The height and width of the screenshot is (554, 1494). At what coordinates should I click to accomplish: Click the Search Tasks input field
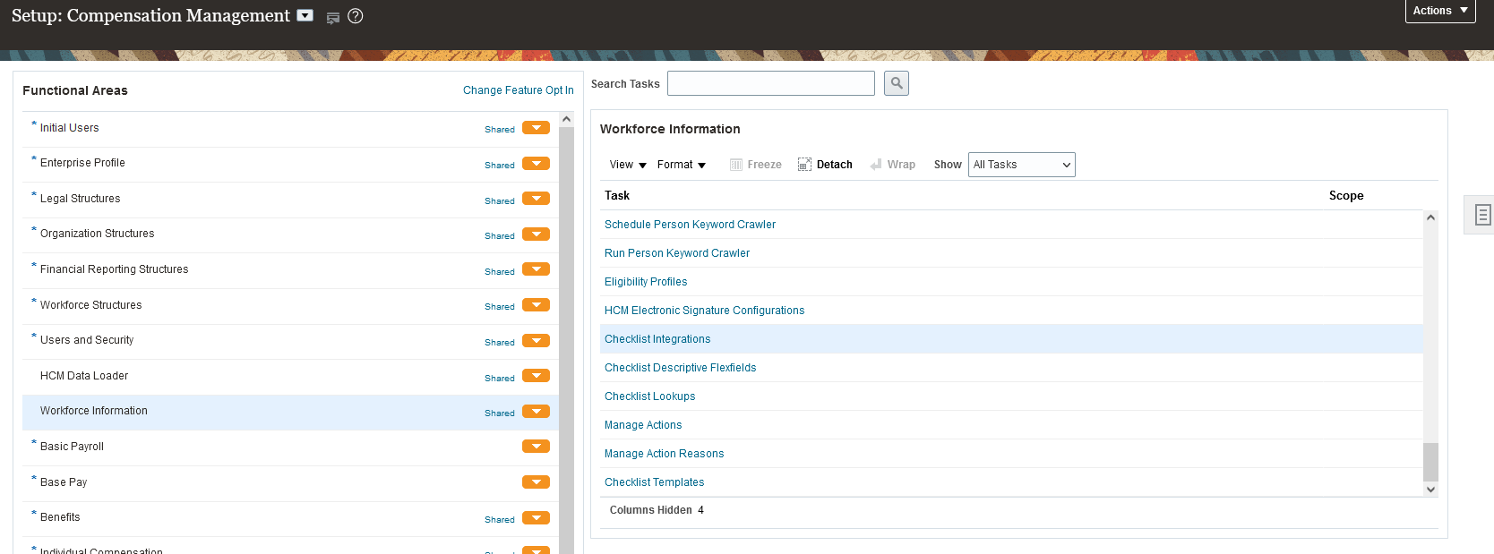point(771,83)
